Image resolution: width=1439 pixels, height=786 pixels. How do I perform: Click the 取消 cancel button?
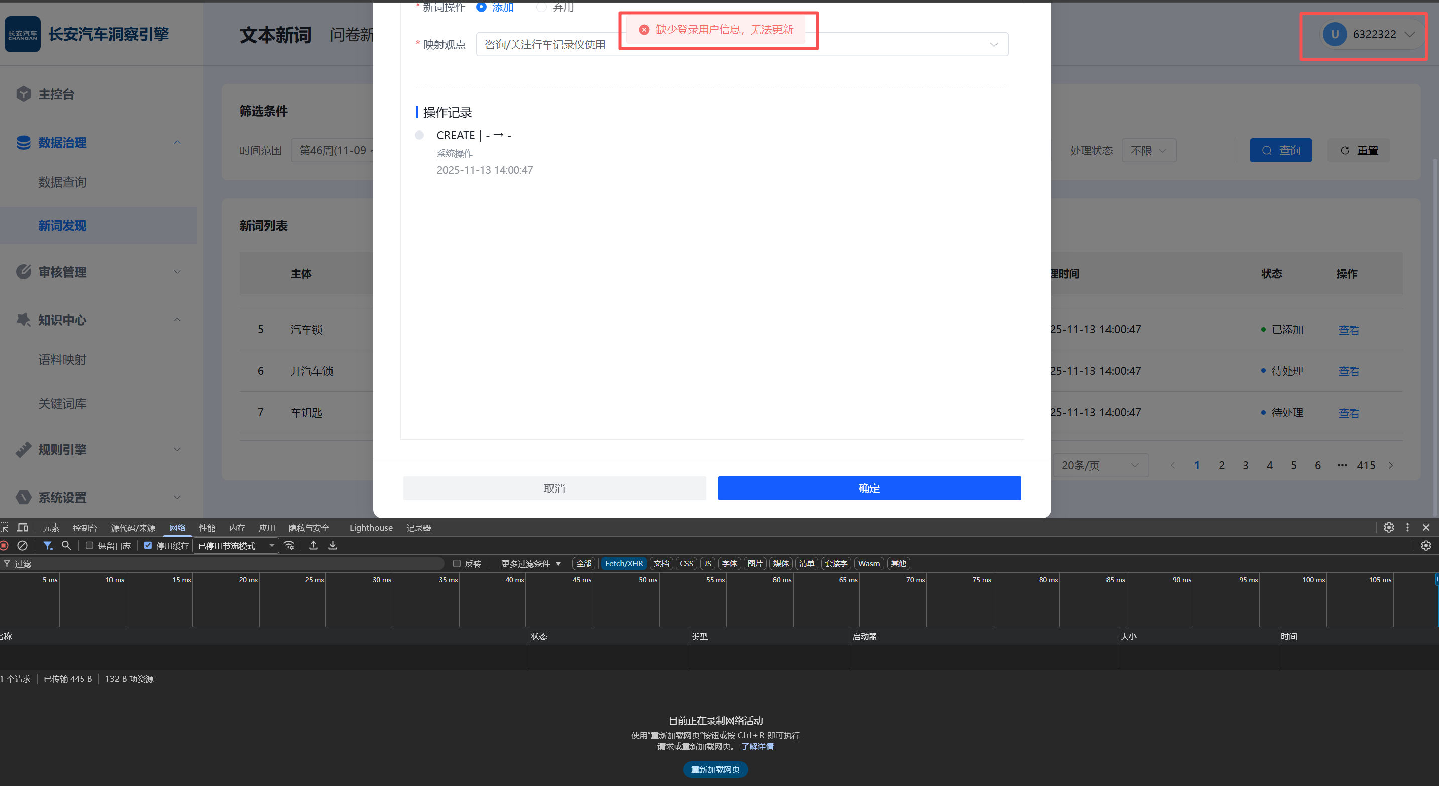pyautogui.click(x=554, y=488)
